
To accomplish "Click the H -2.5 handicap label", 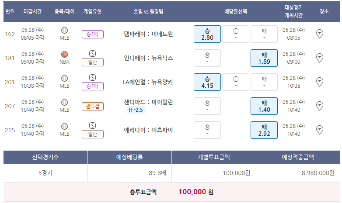I will pyautogui.click(x=136, y=110).
